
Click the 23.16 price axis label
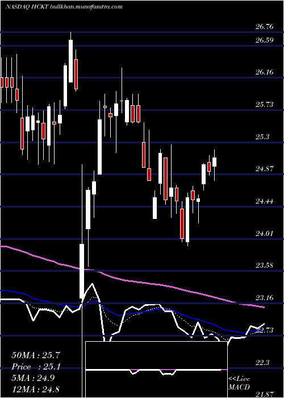pos(265,297)
